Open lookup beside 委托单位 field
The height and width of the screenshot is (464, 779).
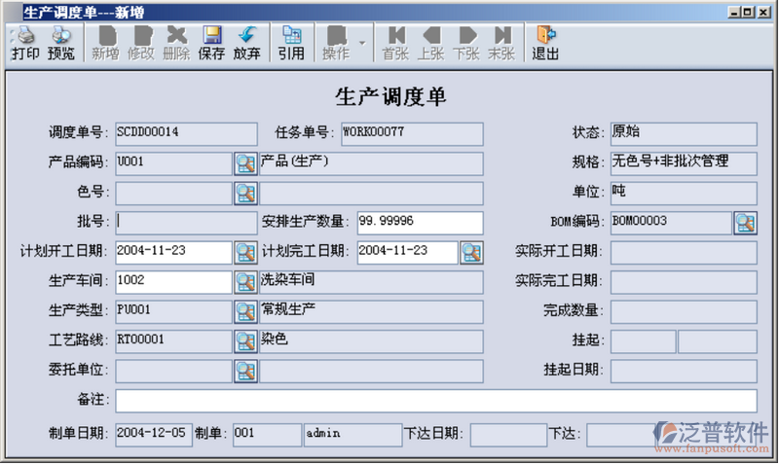(245, 372)
